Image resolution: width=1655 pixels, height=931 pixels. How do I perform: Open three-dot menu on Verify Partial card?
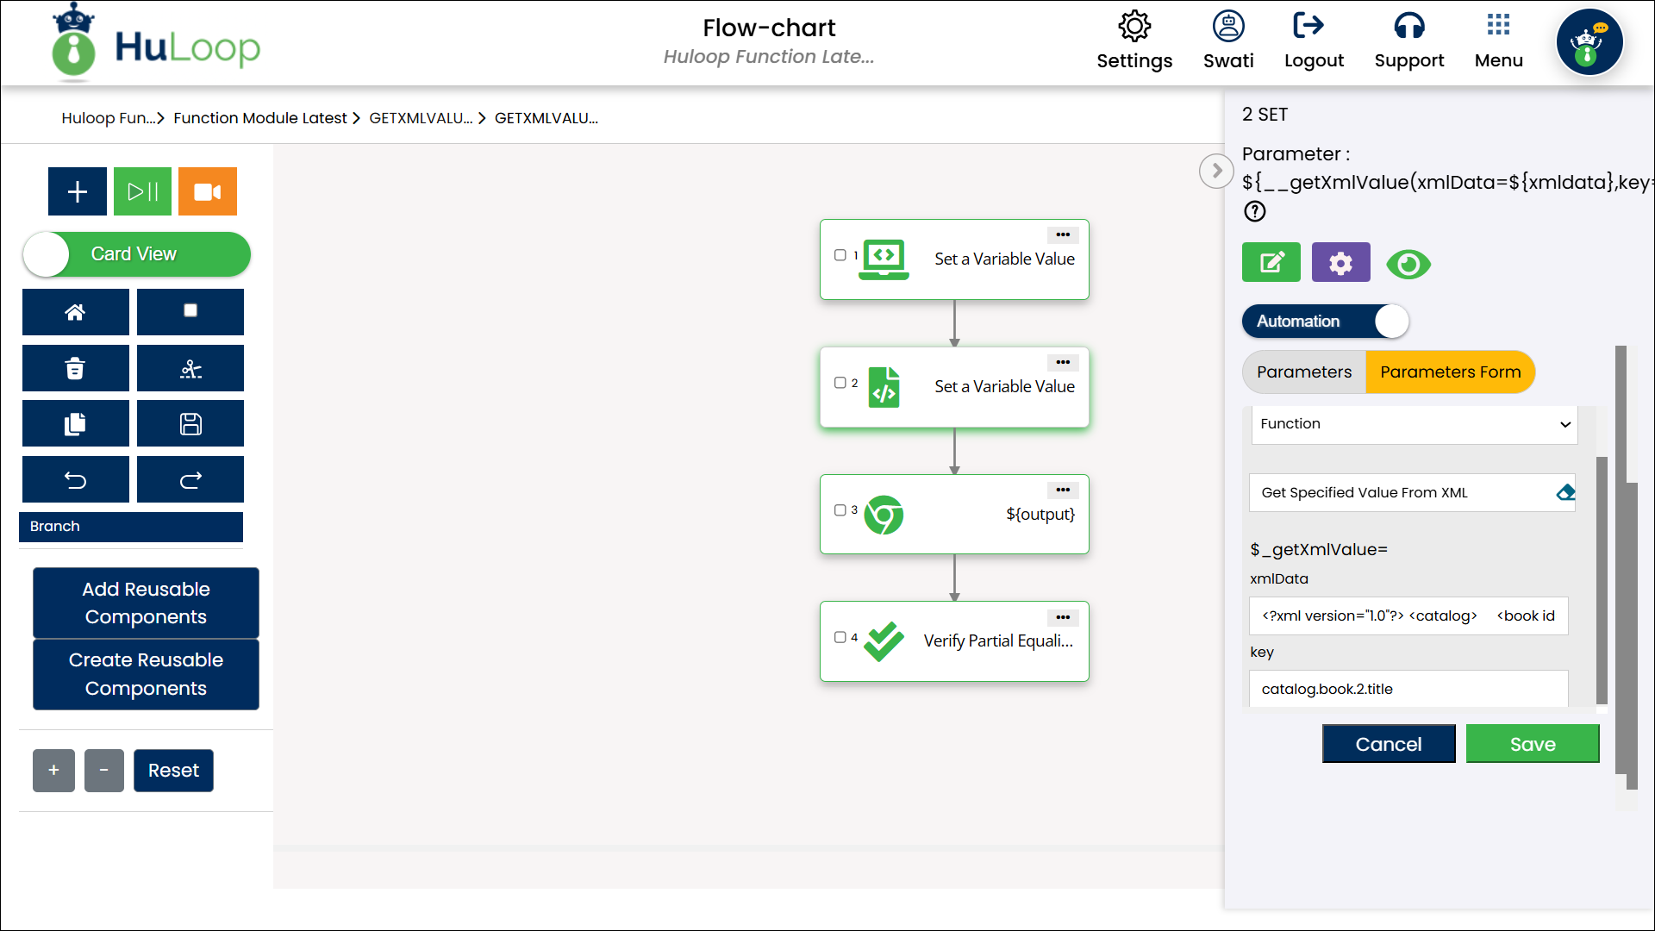tap(1062, 617)
